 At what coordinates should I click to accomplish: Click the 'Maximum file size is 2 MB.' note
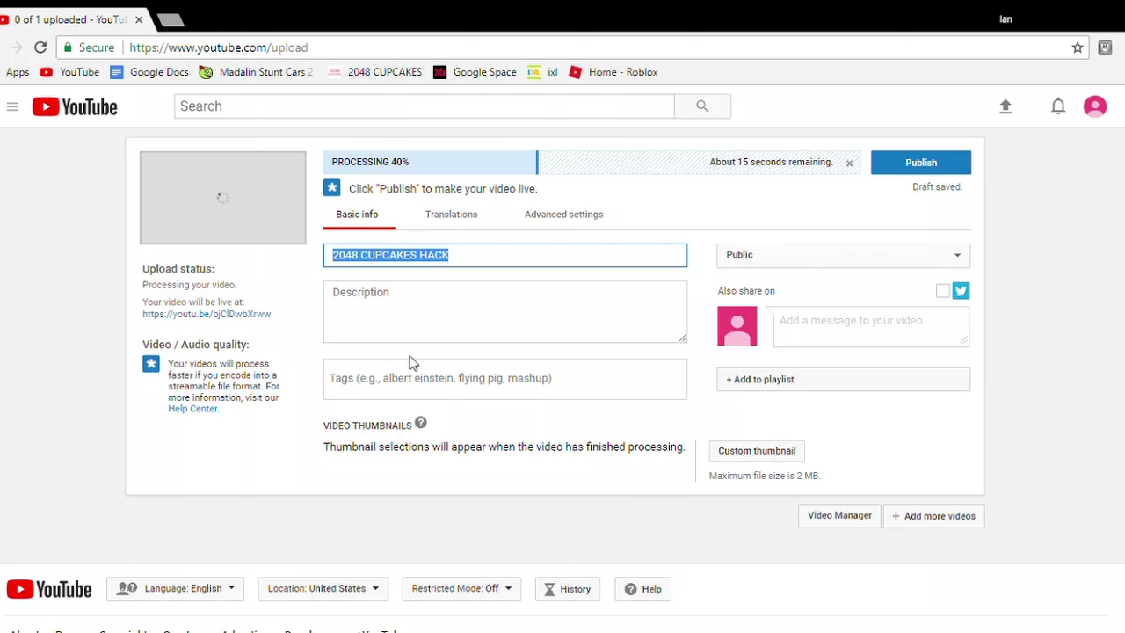tap(765, 476)
